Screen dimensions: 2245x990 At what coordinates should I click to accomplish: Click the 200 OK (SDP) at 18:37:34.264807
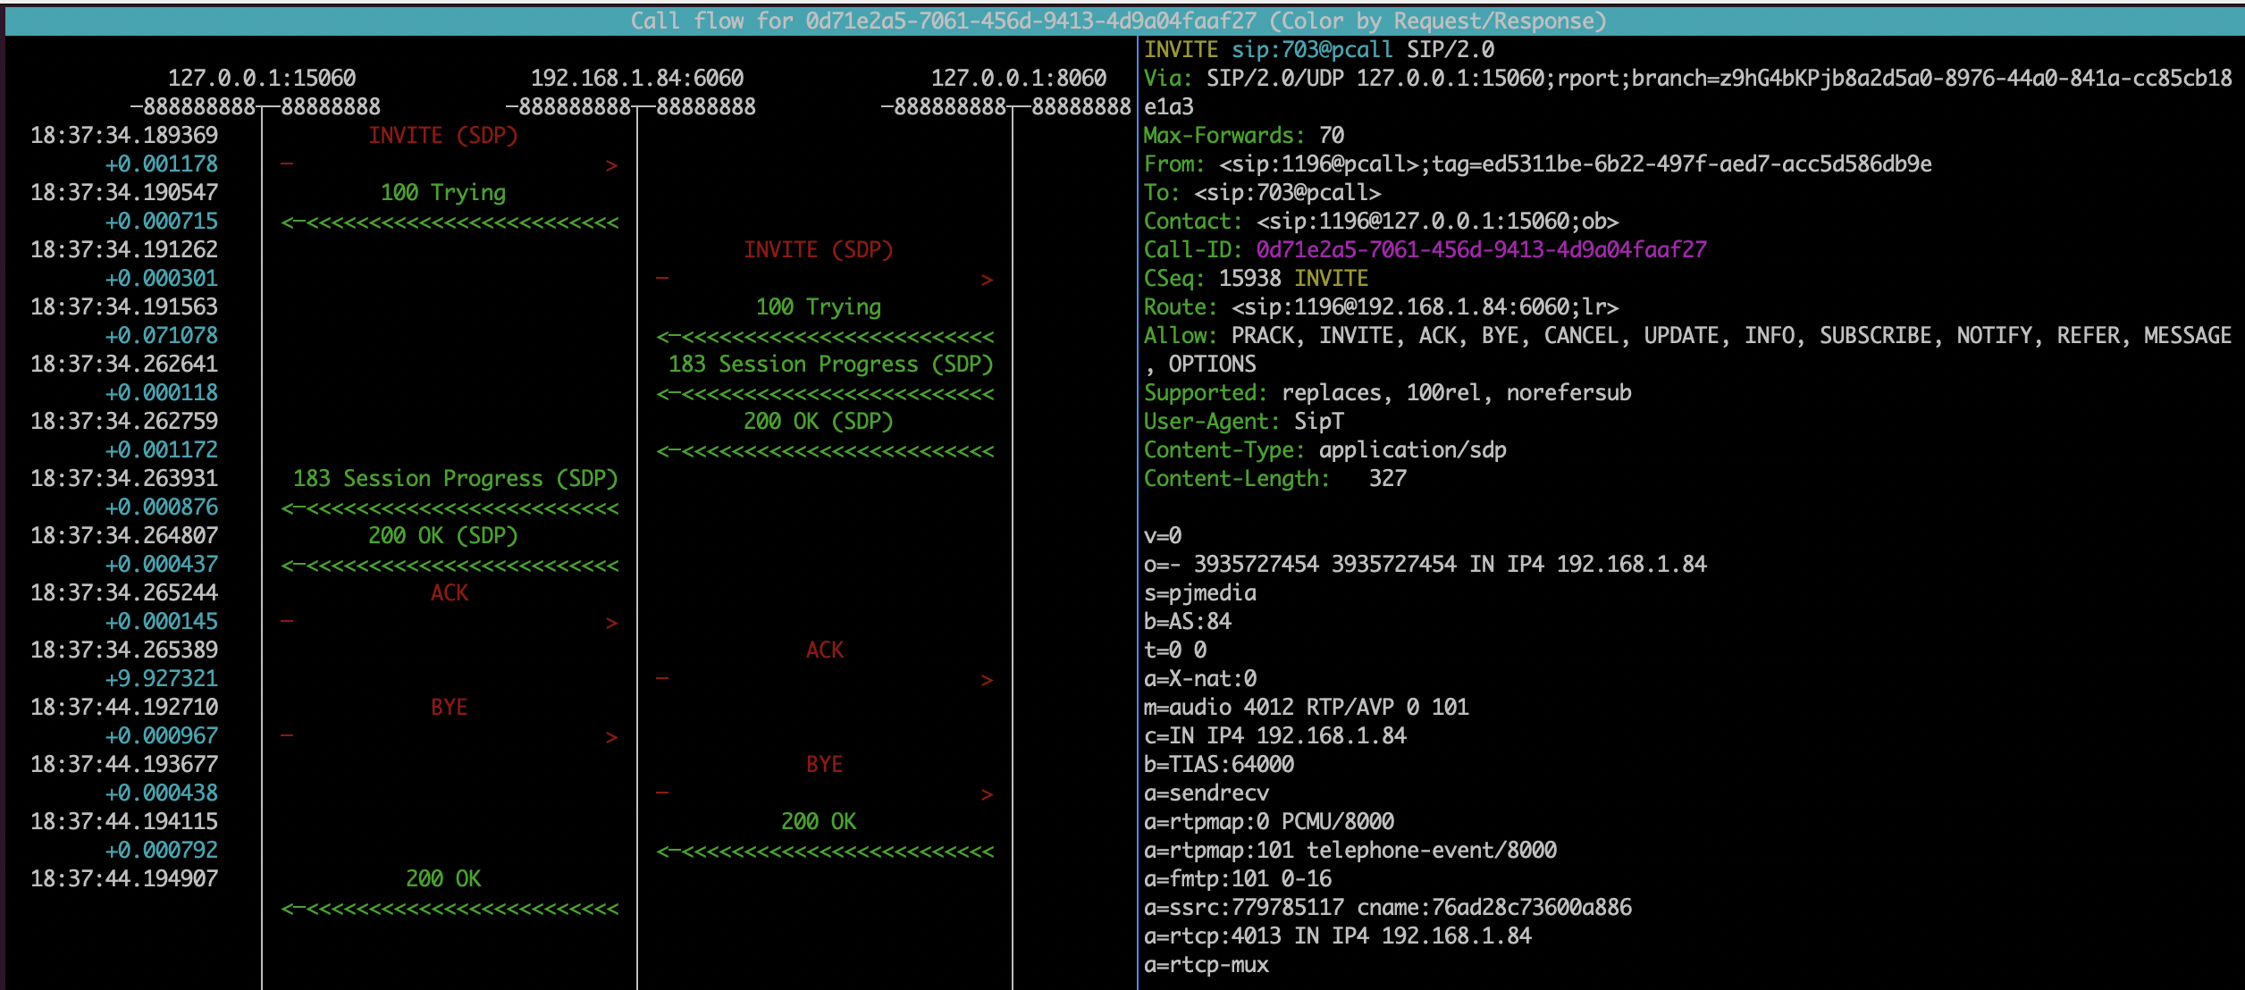pos(443,536)
